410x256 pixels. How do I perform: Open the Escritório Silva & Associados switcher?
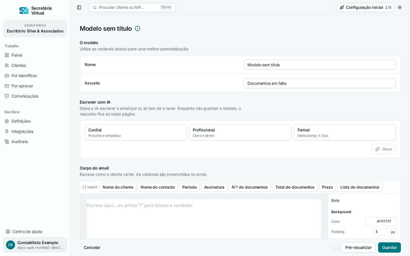pyautogui.click(x=35, y=28)
